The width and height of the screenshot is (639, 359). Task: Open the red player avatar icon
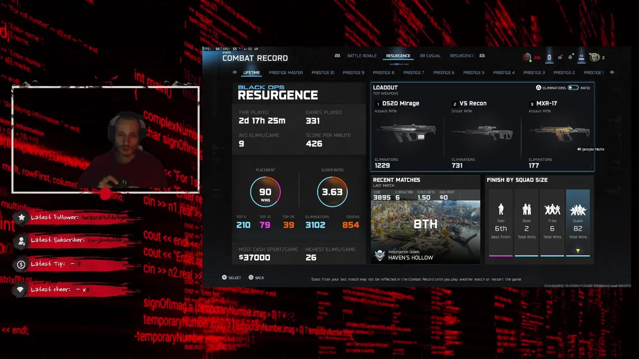[x=527, y=57]
